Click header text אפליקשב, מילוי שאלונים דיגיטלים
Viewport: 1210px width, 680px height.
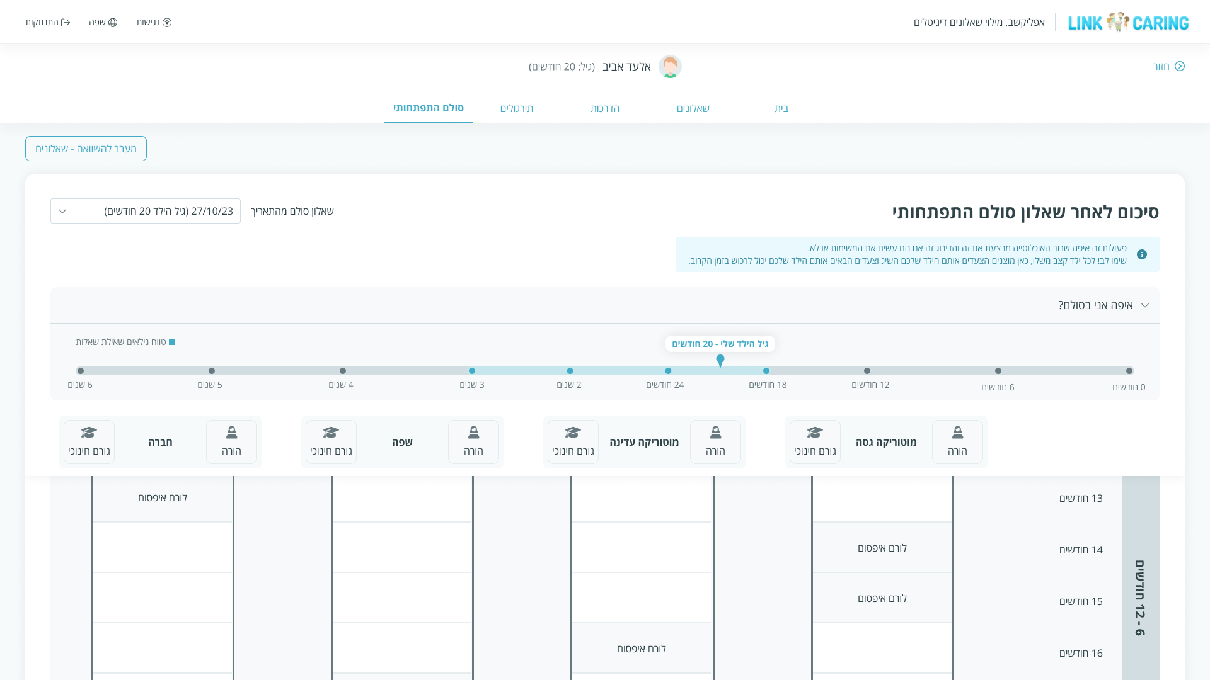tap(979, 22)
